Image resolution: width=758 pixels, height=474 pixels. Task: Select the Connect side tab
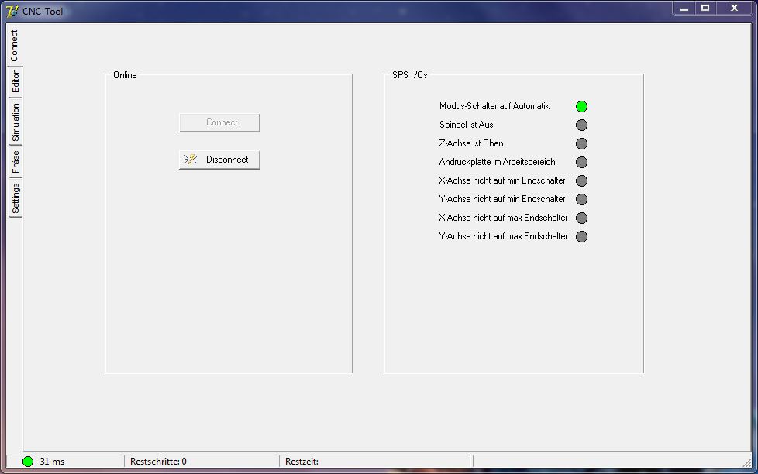[x=15, y=46]
